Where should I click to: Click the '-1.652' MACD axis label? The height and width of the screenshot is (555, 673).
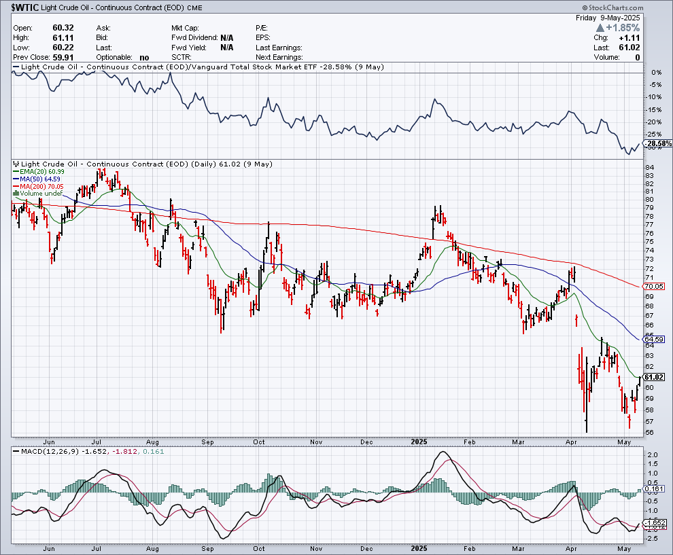pyautogui.click(x=655, y=522)
